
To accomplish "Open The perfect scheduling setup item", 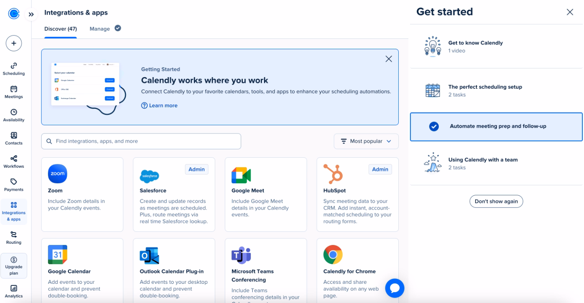I will (x=496, y=91).
